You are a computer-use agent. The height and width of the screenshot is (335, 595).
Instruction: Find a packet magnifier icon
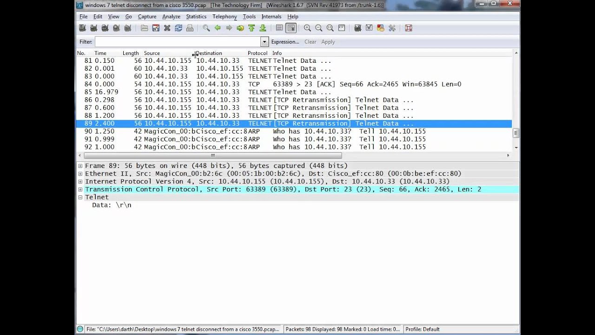click(206, 28)
